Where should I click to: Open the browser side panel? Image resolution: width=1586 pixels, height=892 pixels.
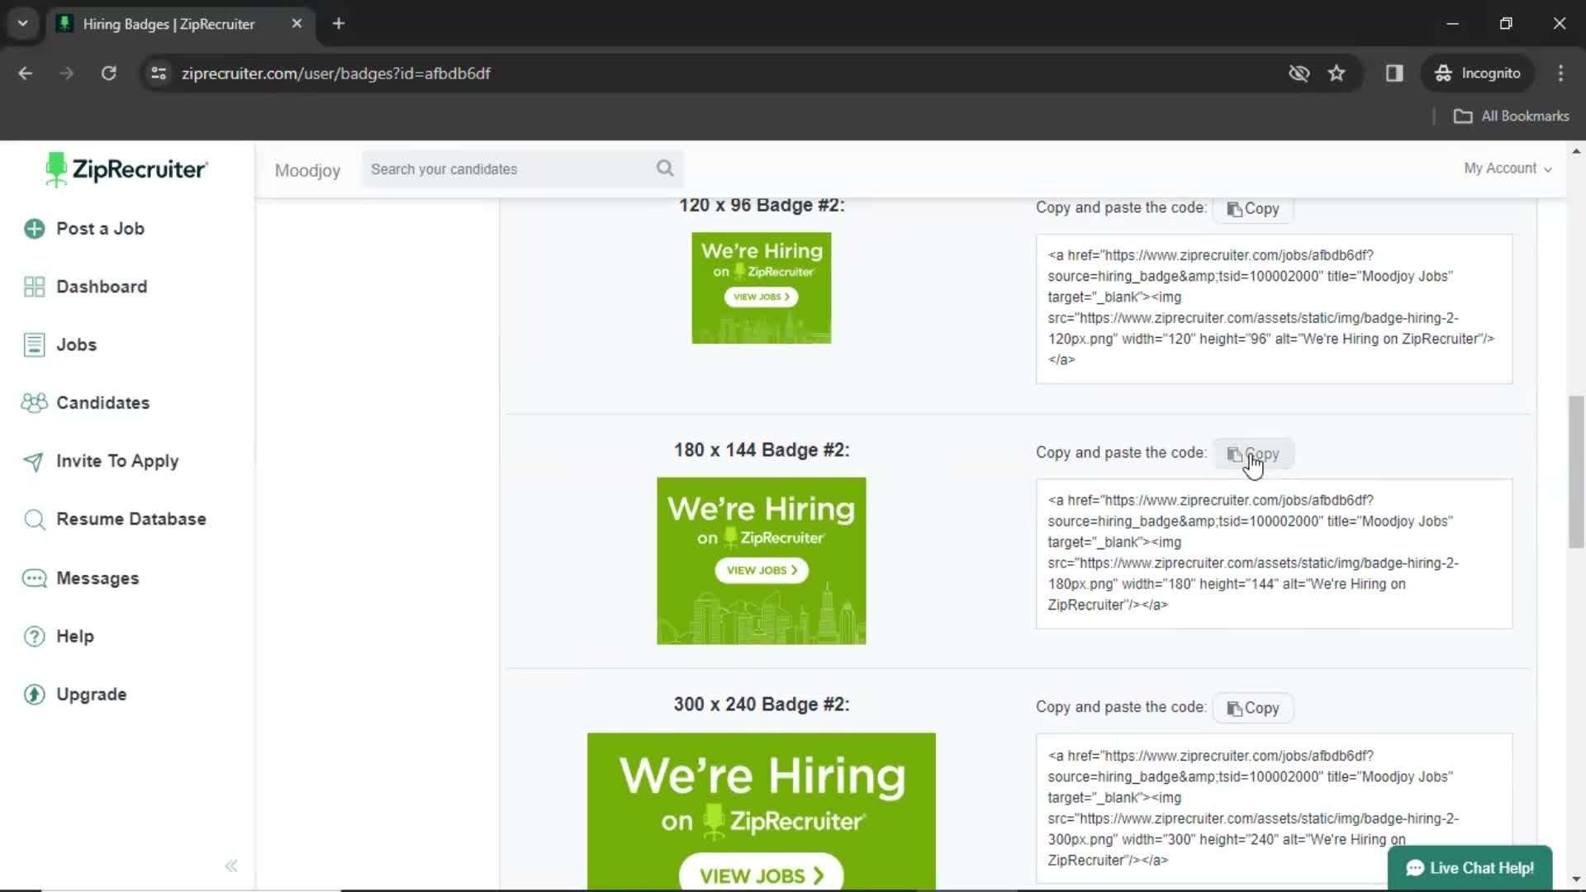[1394, 74]
